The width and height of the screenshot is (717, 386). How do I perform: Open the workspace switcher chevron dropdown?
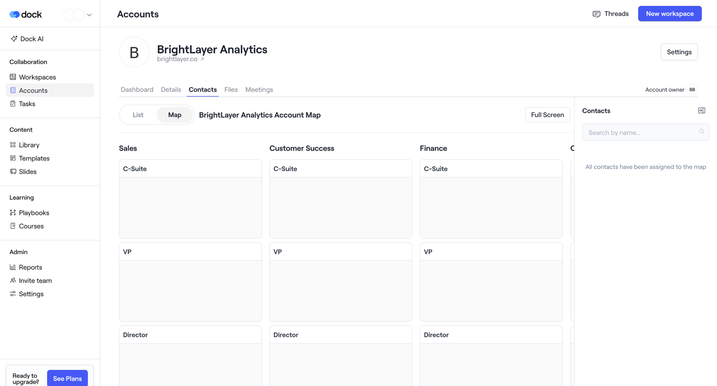pos(89,15)
